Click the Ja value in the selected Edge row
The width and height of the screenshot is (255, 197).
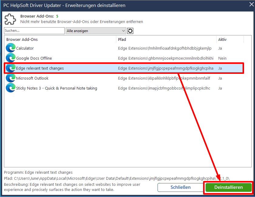pos(220,68)
